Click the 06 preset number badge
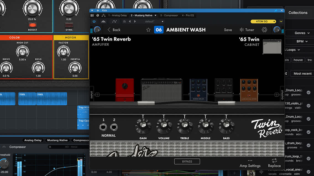The image size is (314, 176). point(159,30)
